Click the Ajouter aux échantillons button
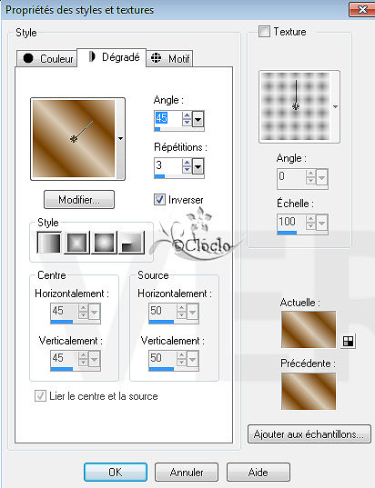This screenshot has height=488, width=375. 309,433
